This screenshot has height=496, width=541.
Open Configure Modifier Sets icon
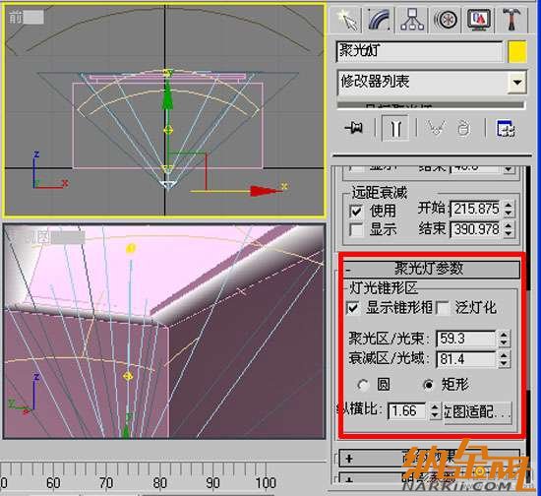[506, 129]
